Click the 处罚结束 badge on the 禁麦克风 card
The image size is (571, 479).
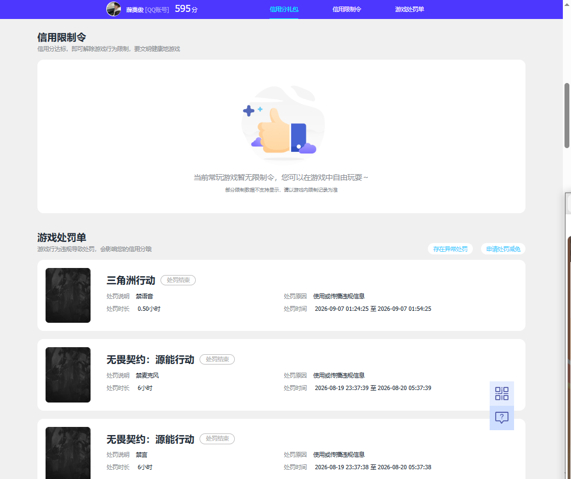pyautogui.click(x=217, y=360)
